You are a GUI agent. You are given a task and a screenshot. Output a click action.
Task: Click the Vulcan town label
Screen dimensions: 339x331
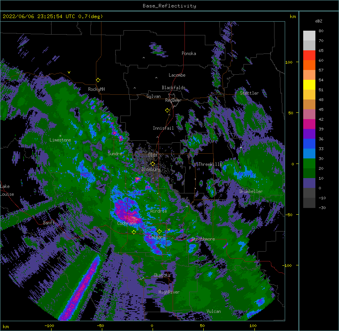[x=214, y=311]
